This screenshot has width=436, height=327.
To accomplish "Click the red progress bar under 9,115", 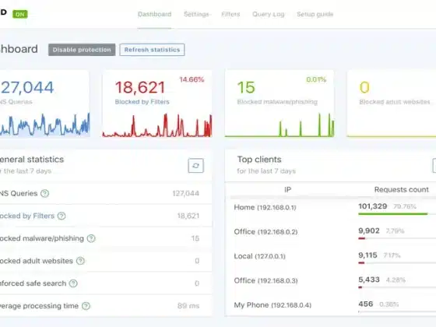I will (361, 263).
